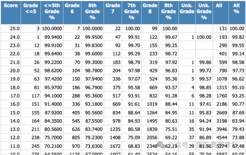
Task: Click the <=5th Grade % header
Action: pos(52,13)
